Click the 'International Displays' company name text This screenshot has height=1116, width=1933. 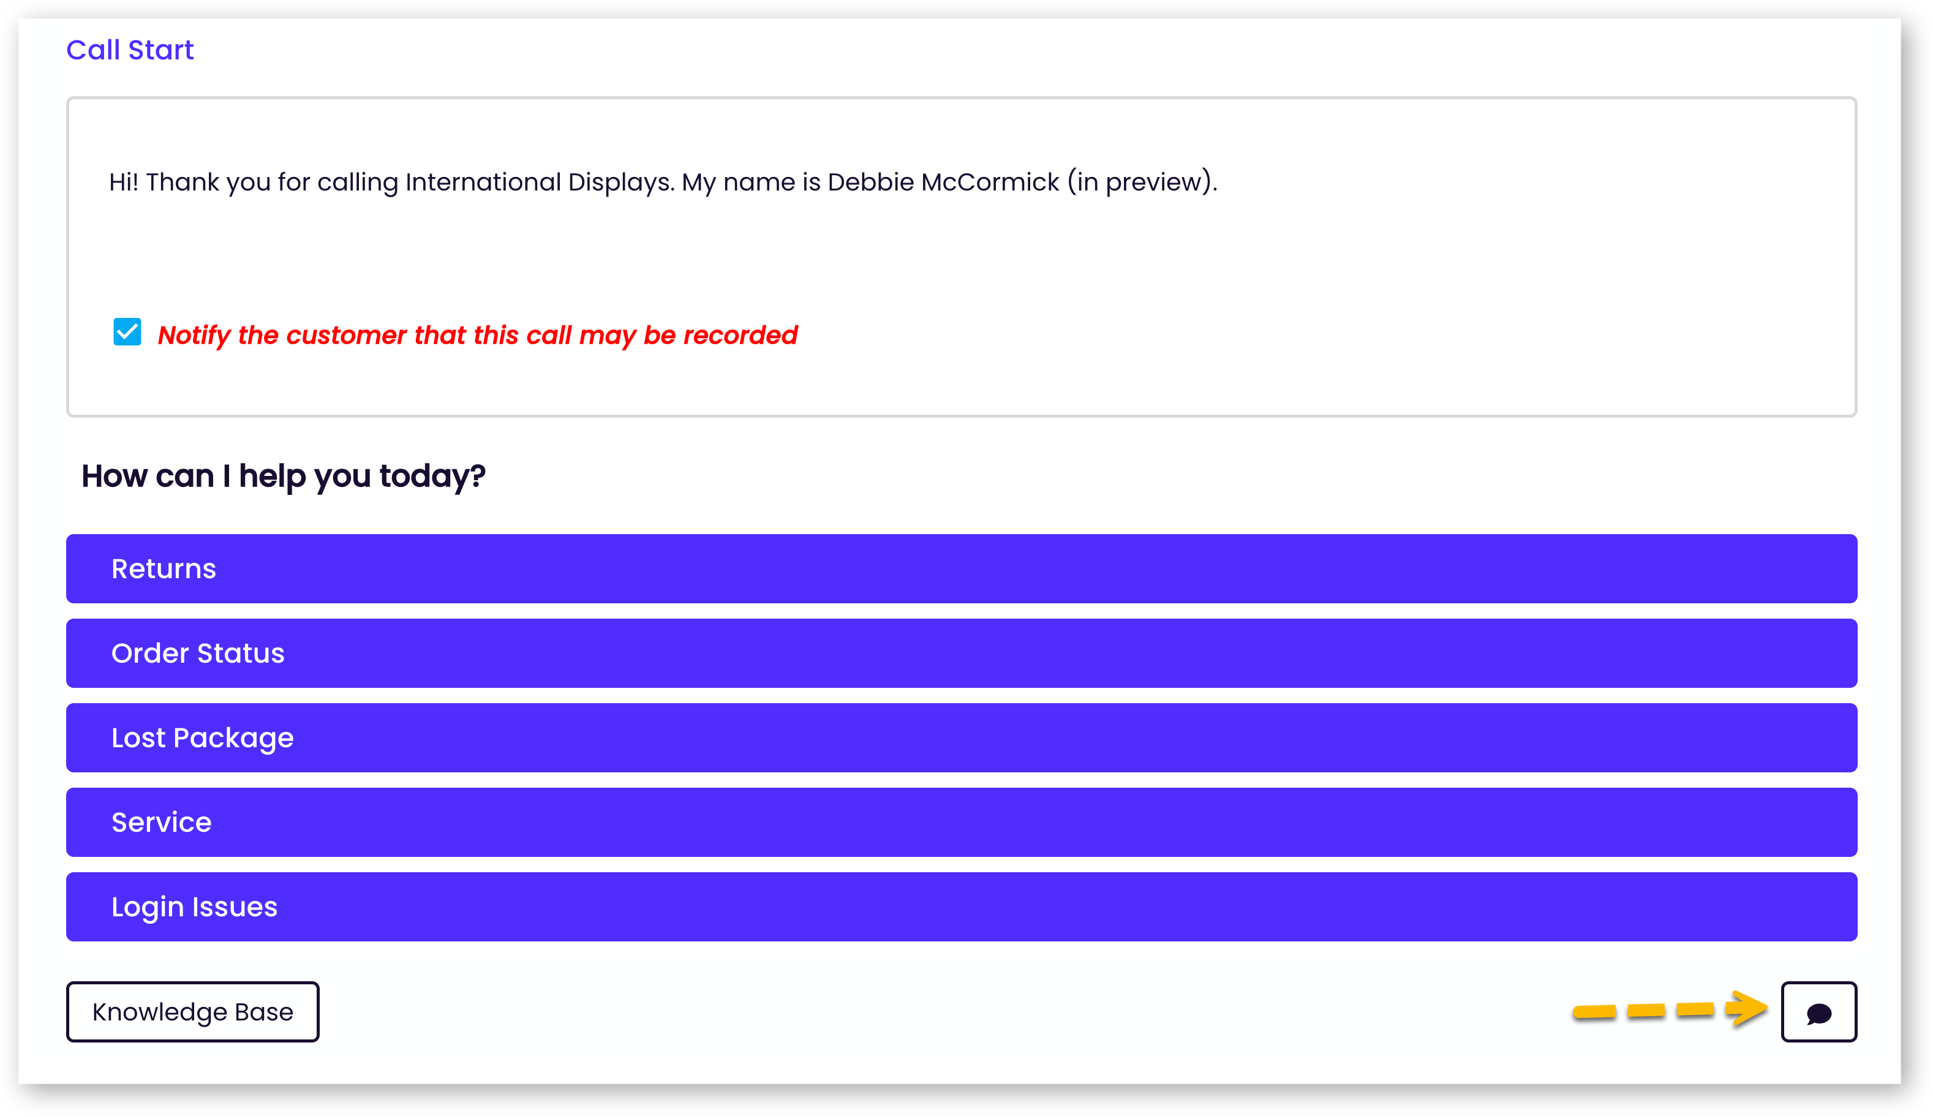pos(538,183)
